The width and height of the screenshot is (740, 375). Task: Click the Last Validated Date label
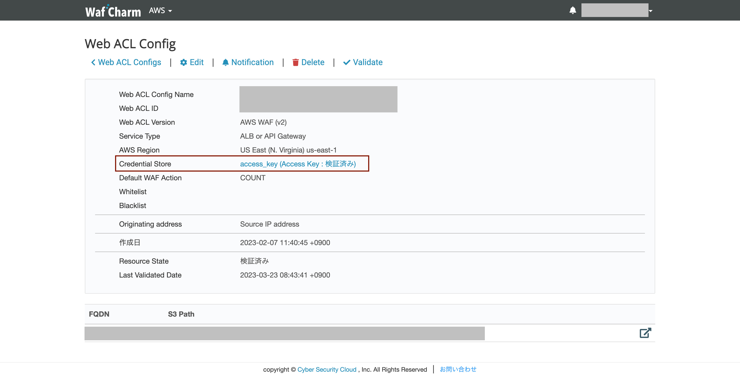(x=150, y=275)
